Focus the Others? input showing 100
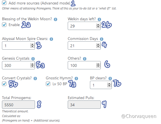Image resolution: width=161 pixels, height=124 pixels. click(x=84, y=65)
